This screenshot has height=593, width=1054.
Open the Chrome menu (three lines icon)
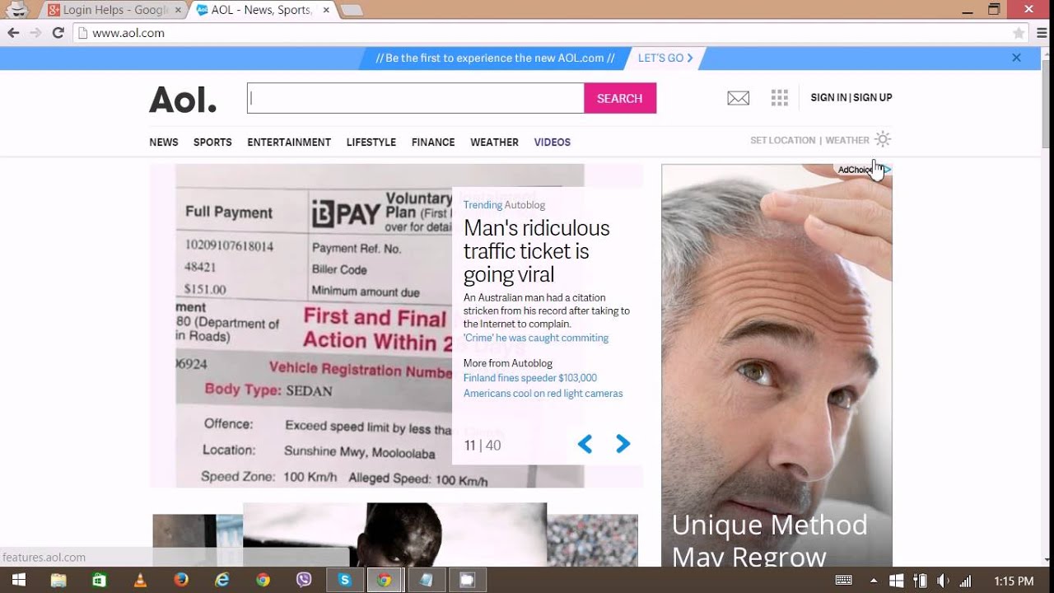(1042, 33)
